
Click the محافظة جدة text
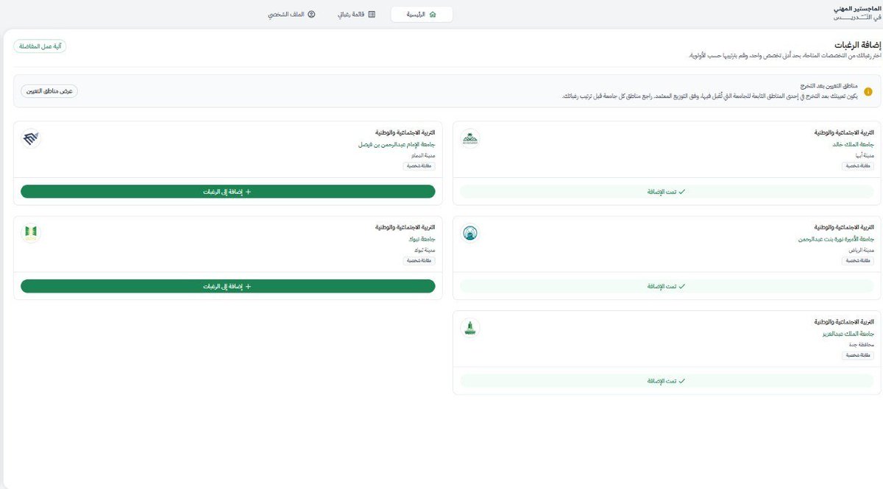(862, 345)
